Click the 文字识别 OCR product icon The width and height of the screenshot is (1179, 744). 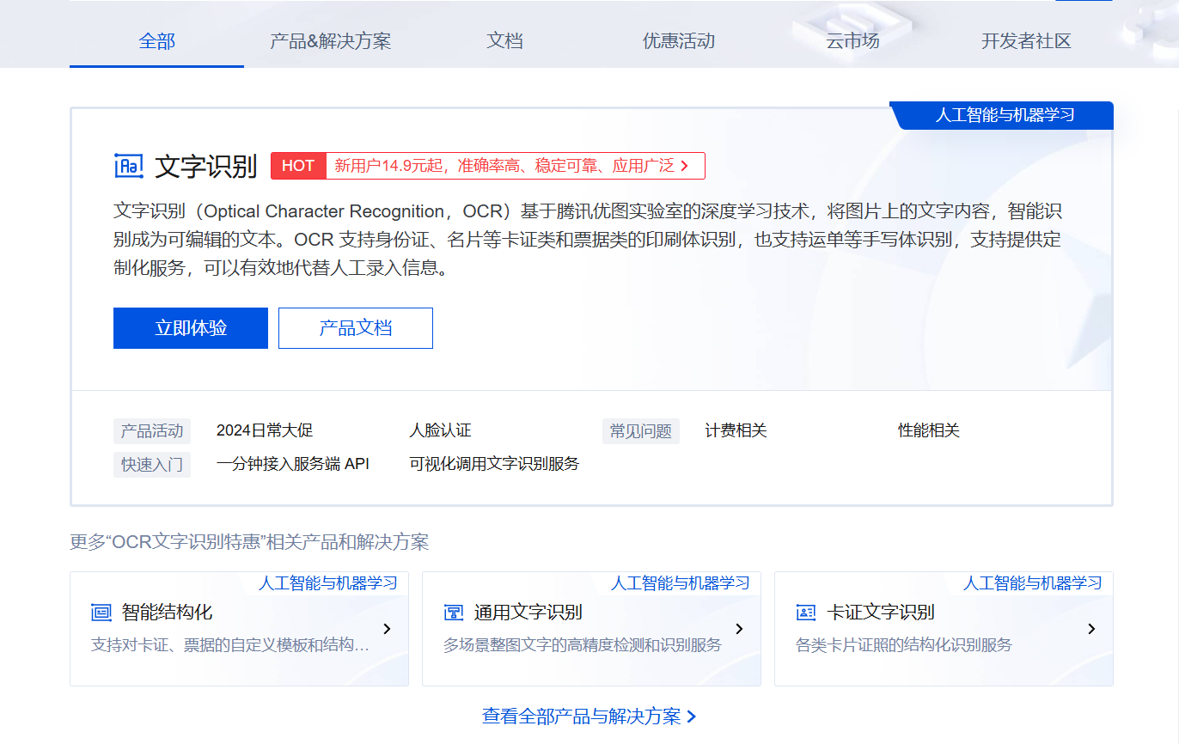[129, 166]
